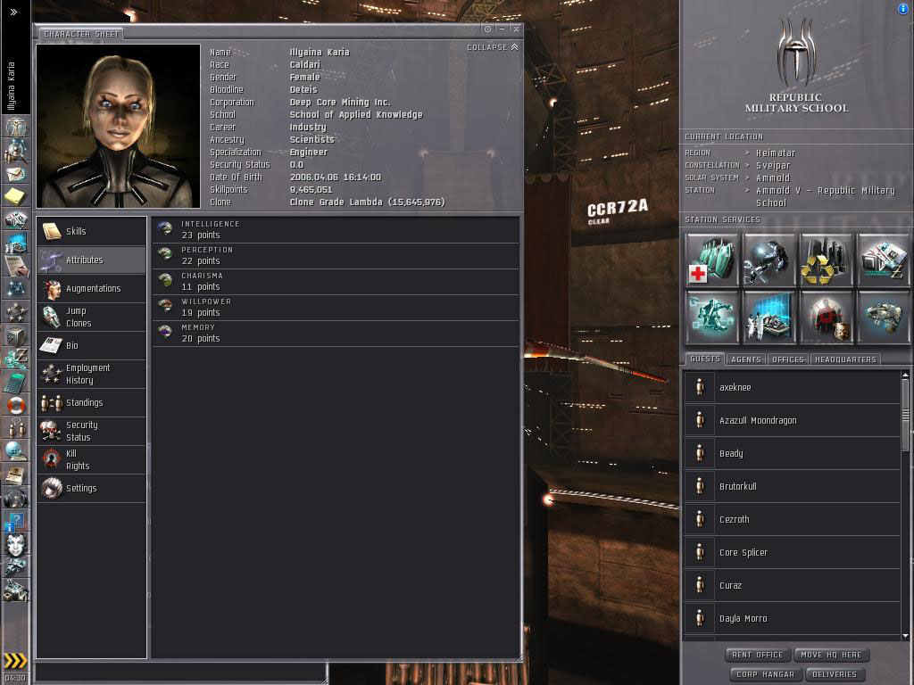Open the Calculator icon in the sidebar

click(x=16, y=383)
